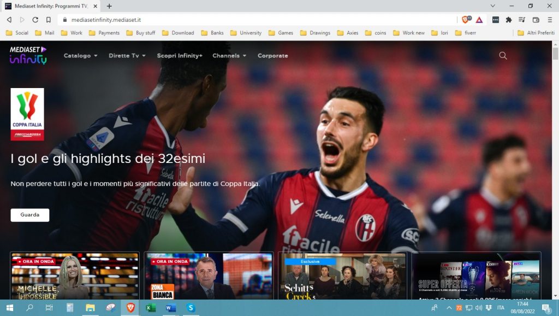Screen dimensions: 559x316
Task: Open the Schitt's Creek thumbnail
Action: (342, 277)
